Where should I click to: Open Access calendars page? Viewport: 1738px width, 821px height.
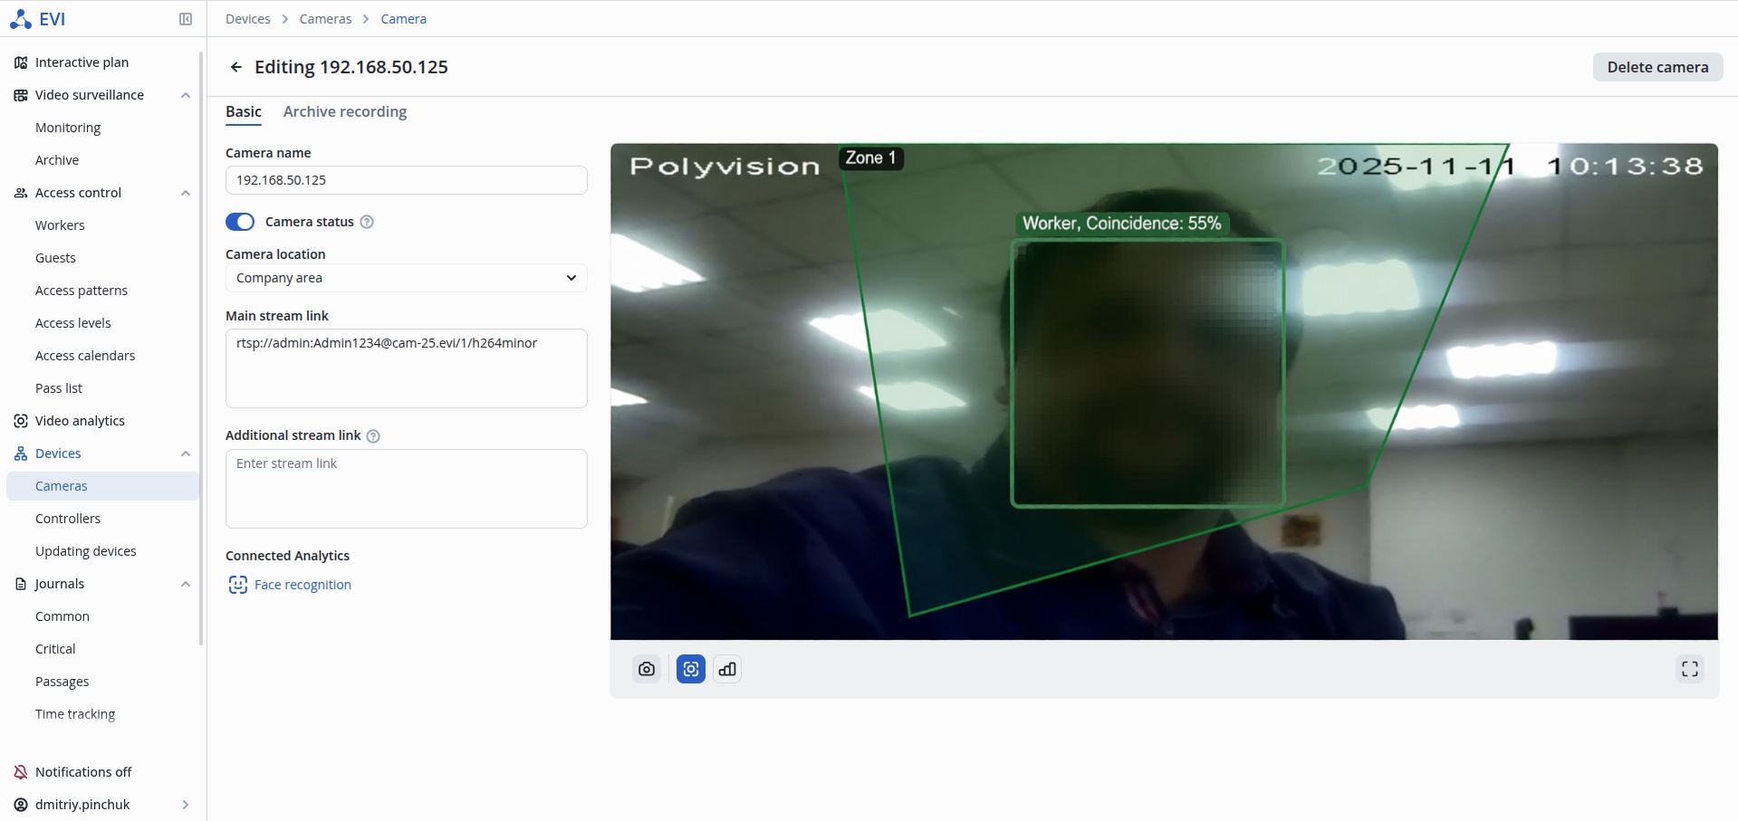pyautogui.click(x=85, y=356)
